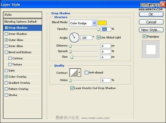Click the style preview thumbnail

[x=151, y=49]
